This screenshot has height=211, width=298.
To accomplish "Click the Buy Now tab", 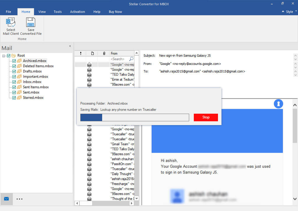I will coord(115,12).
